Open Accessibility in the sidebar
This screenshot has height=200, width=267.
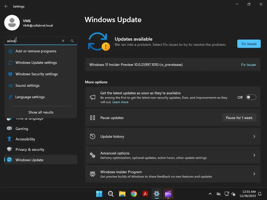(41, 139)
